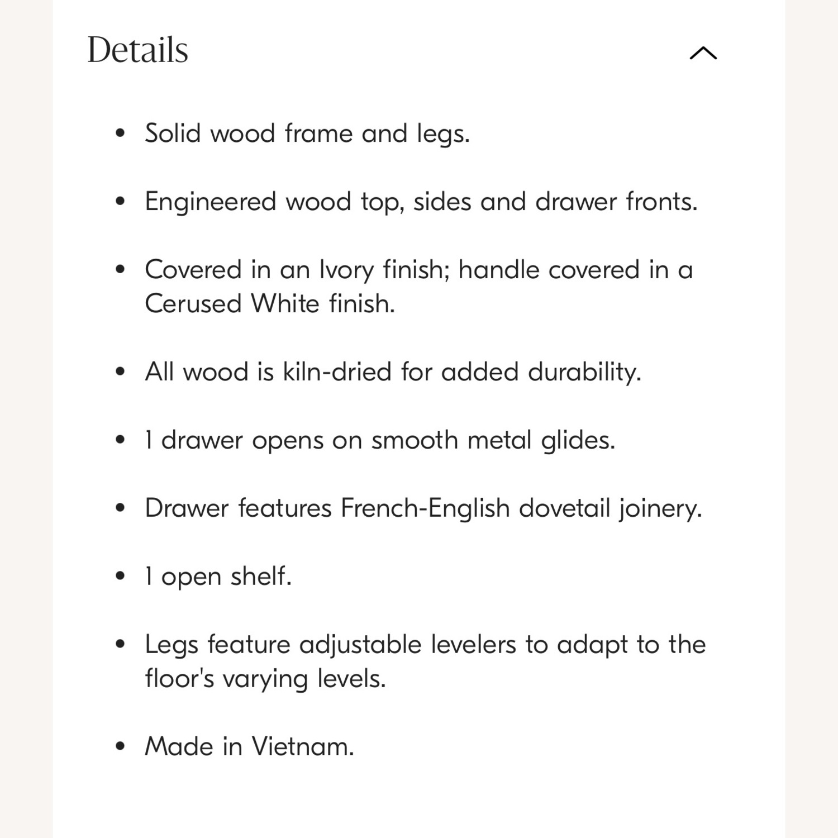The image size is (838, 838).
Task: Click the "Made in Vietnam" text
Action: click(x=250, y=746)
